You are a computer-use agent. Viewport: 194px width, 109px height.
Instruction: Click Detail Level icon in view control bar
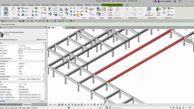tap(59, 104)
